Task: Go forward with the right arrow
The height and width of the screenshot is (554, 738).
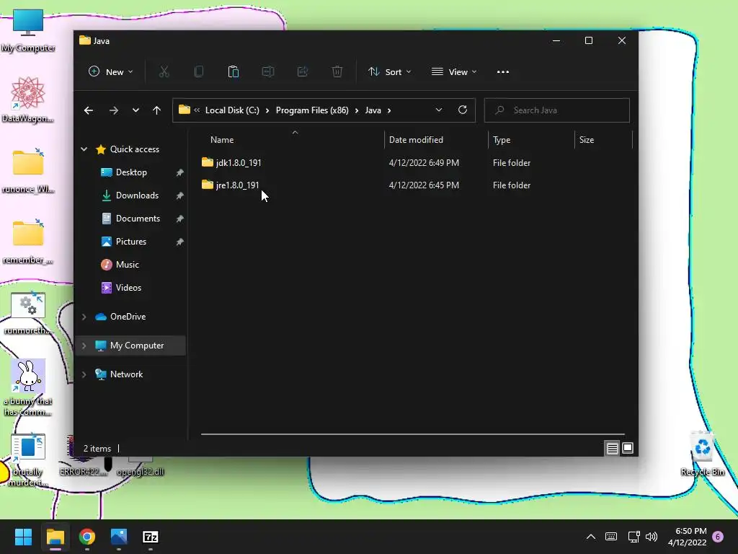Action: pyautogui.click(x=114, y=110)
